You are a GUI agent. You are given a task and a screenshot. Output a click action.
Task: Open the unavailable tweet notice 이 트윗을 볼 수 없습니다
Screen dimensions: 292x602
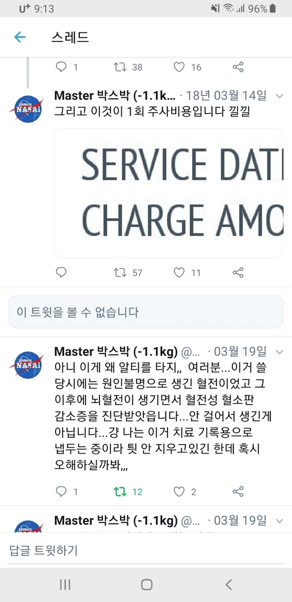click(x=146, y=312)
